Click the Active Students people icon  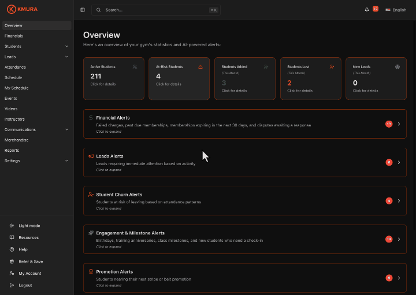135,67
